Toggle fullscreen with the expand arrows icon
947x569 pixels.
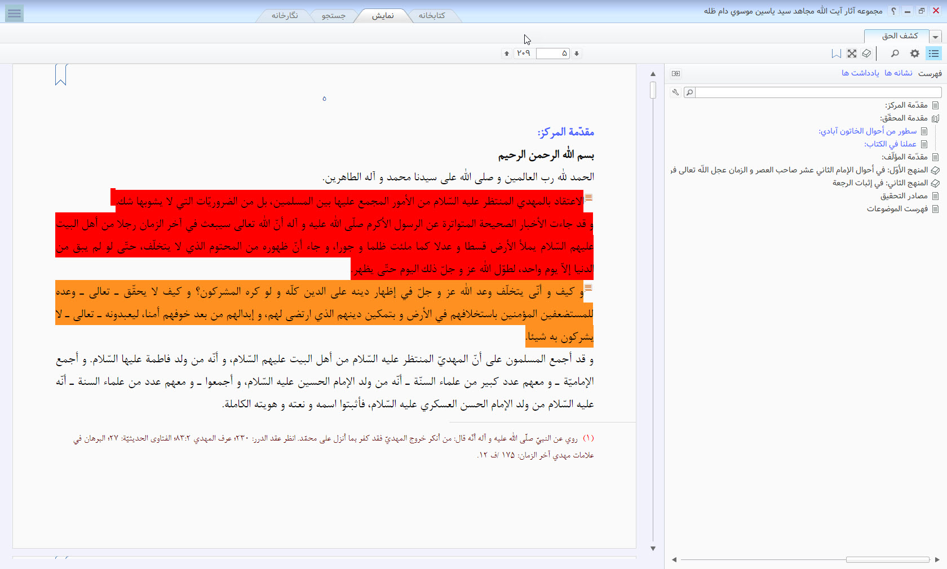(852, 54)
